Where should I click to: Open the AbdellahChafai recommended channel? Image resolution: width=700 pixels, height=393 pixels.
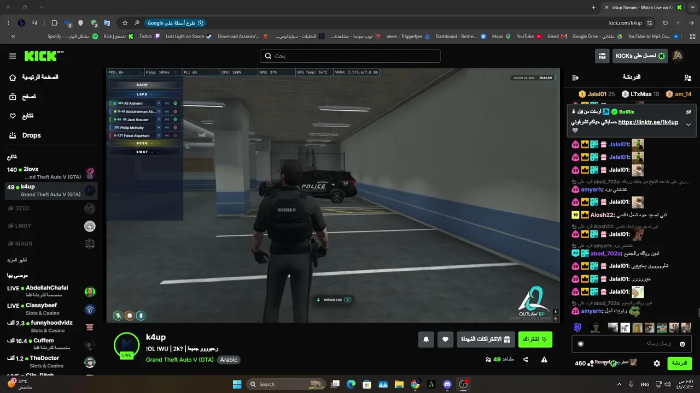click(x=51, y=291)
